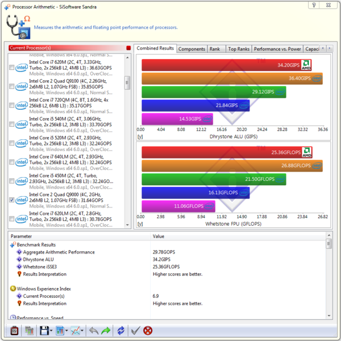Click the Intel logo beside Core i5 540M
The width and height of the screenshot is (341, 341).
(22, 124)
